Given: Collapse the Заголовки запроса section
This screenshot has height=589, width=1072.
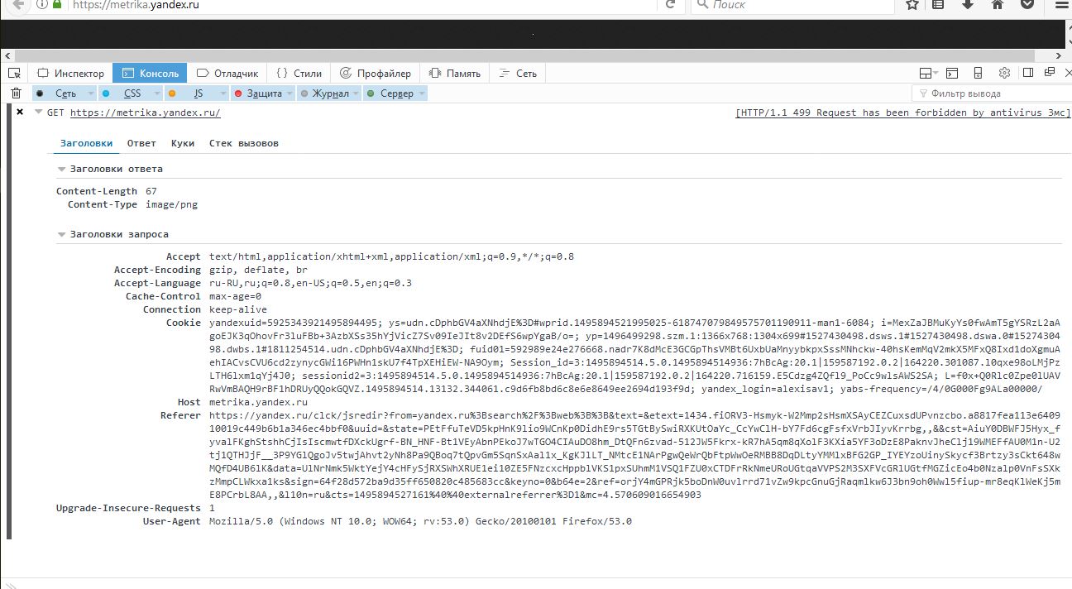Looking at the screenshot, I should click(x=61, y=235).
